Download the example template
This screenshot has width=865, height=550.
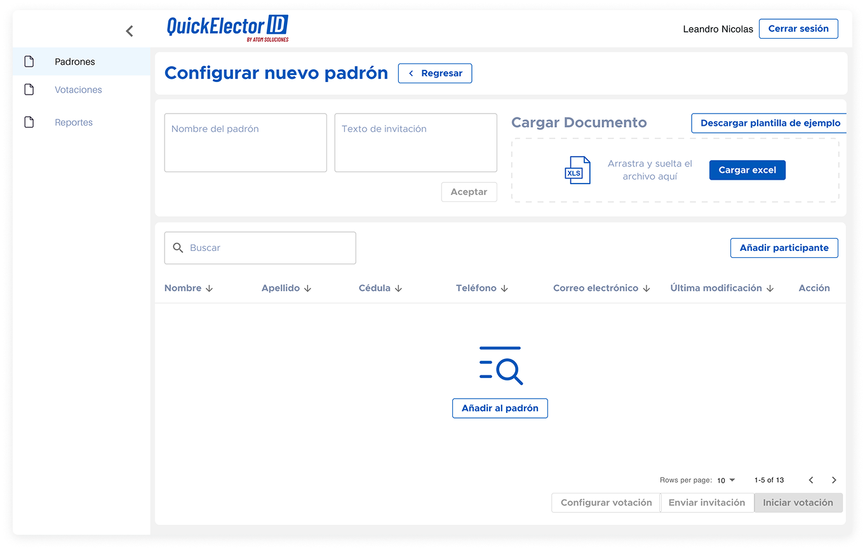769,123
